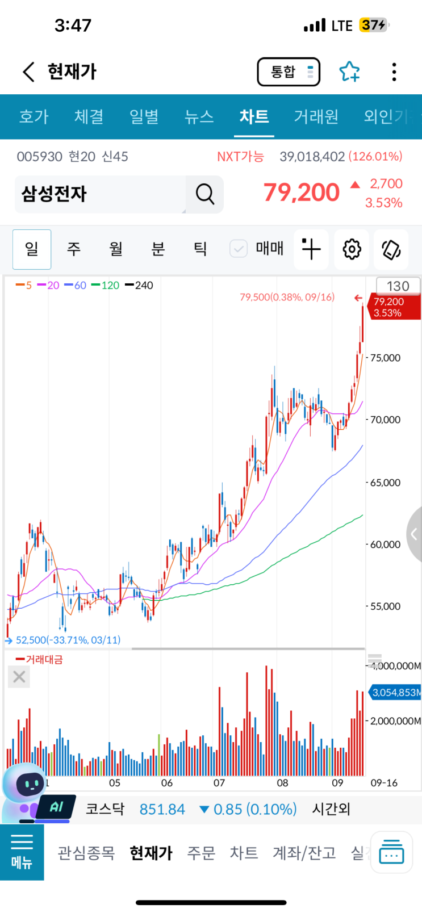
Task: Close the 거래대금 volume panel
Action: pos(19,677)
